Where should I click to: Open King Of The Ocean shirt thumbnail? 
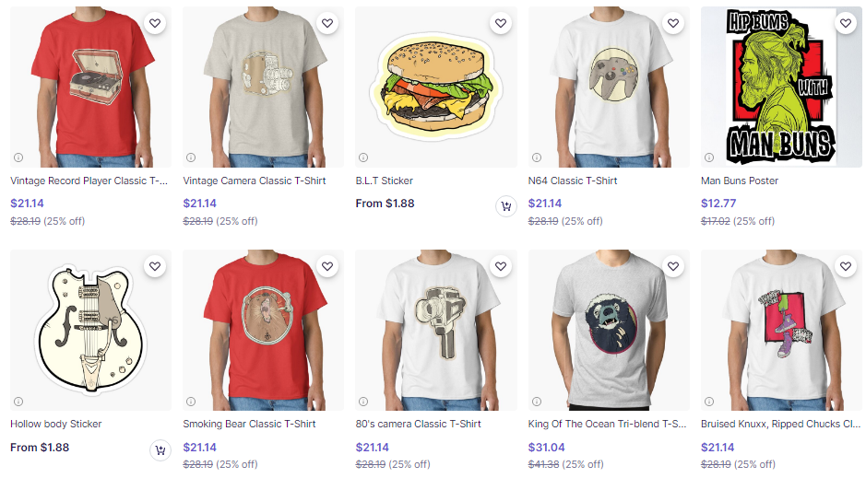pyautogui.click(x=609, y=331)
